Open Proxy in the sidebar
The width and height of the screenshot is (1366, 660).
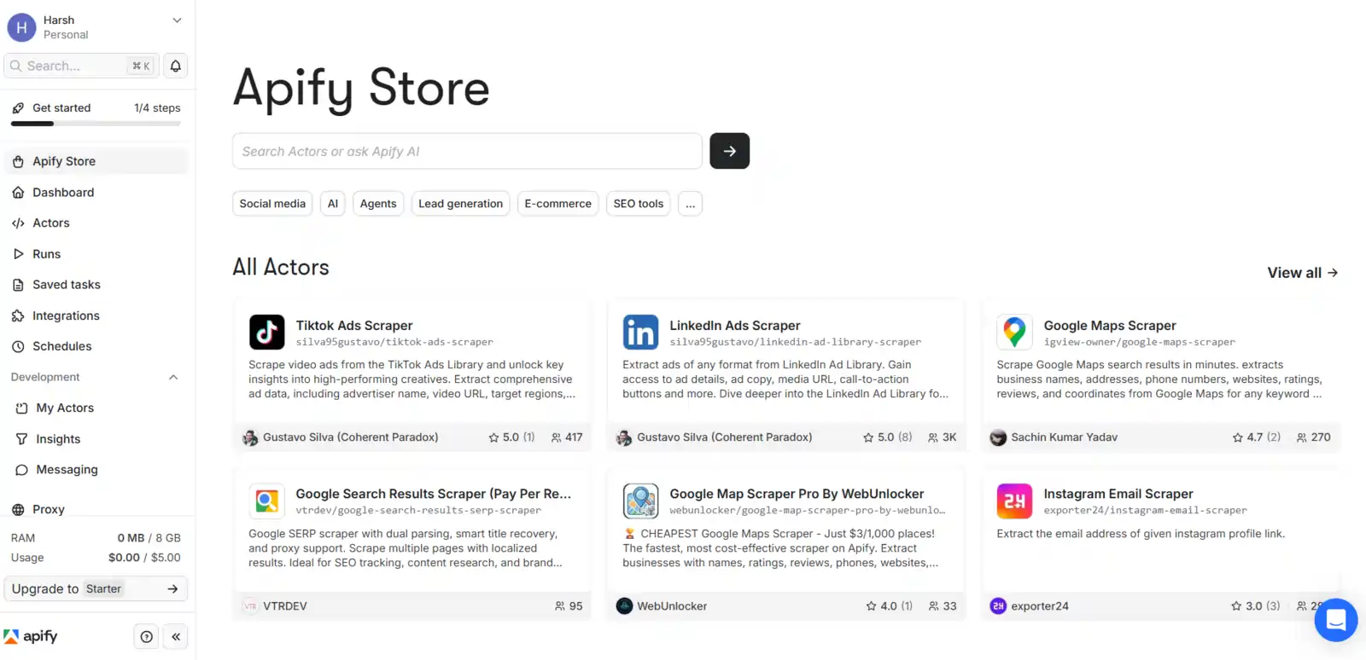click(x=97, y=509)
